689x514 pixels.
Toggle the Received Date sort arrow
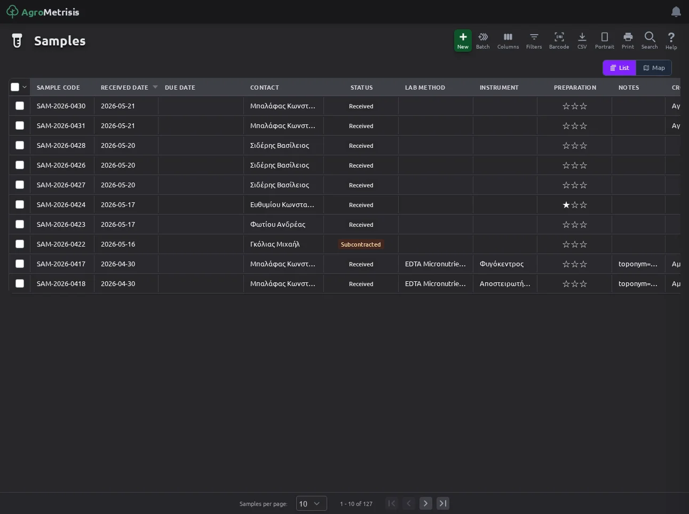pos(155,87)
